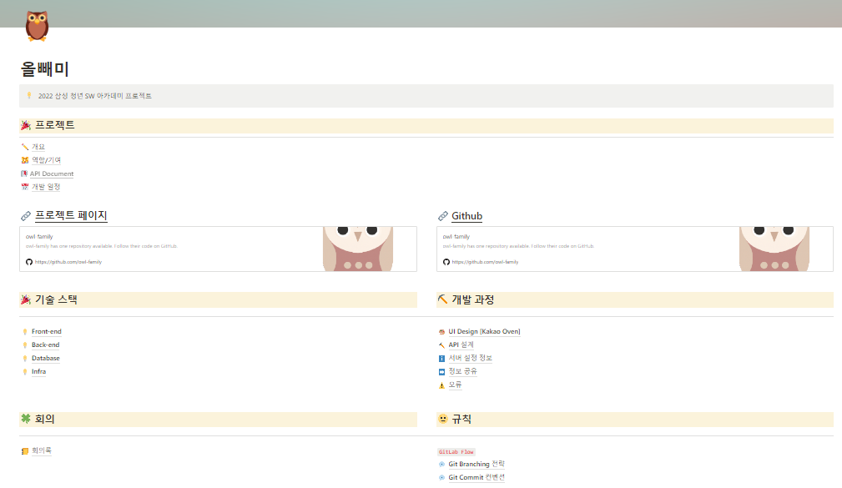
Task: Click the book icon beside API Document
Action: pyautogui.click(x=25, y=173)
